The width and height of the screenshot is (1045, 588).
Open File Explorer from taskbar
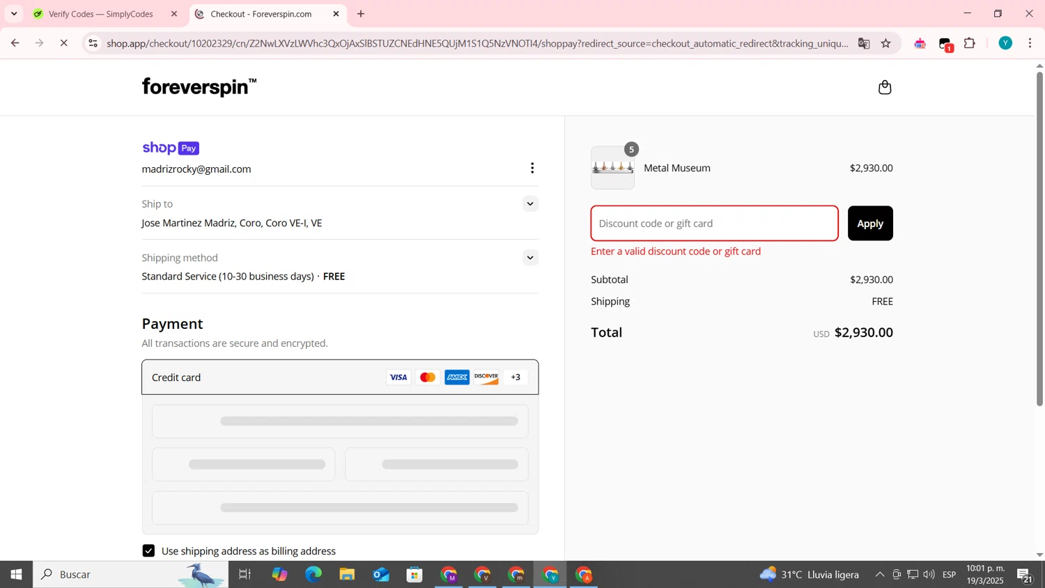coord(347,575)
